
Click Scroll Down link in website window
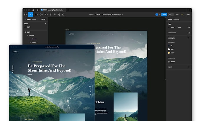[x=30, y=75]
